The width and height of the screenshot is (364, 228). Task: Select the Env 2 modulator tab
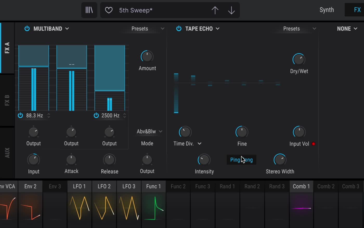point(30,186)
